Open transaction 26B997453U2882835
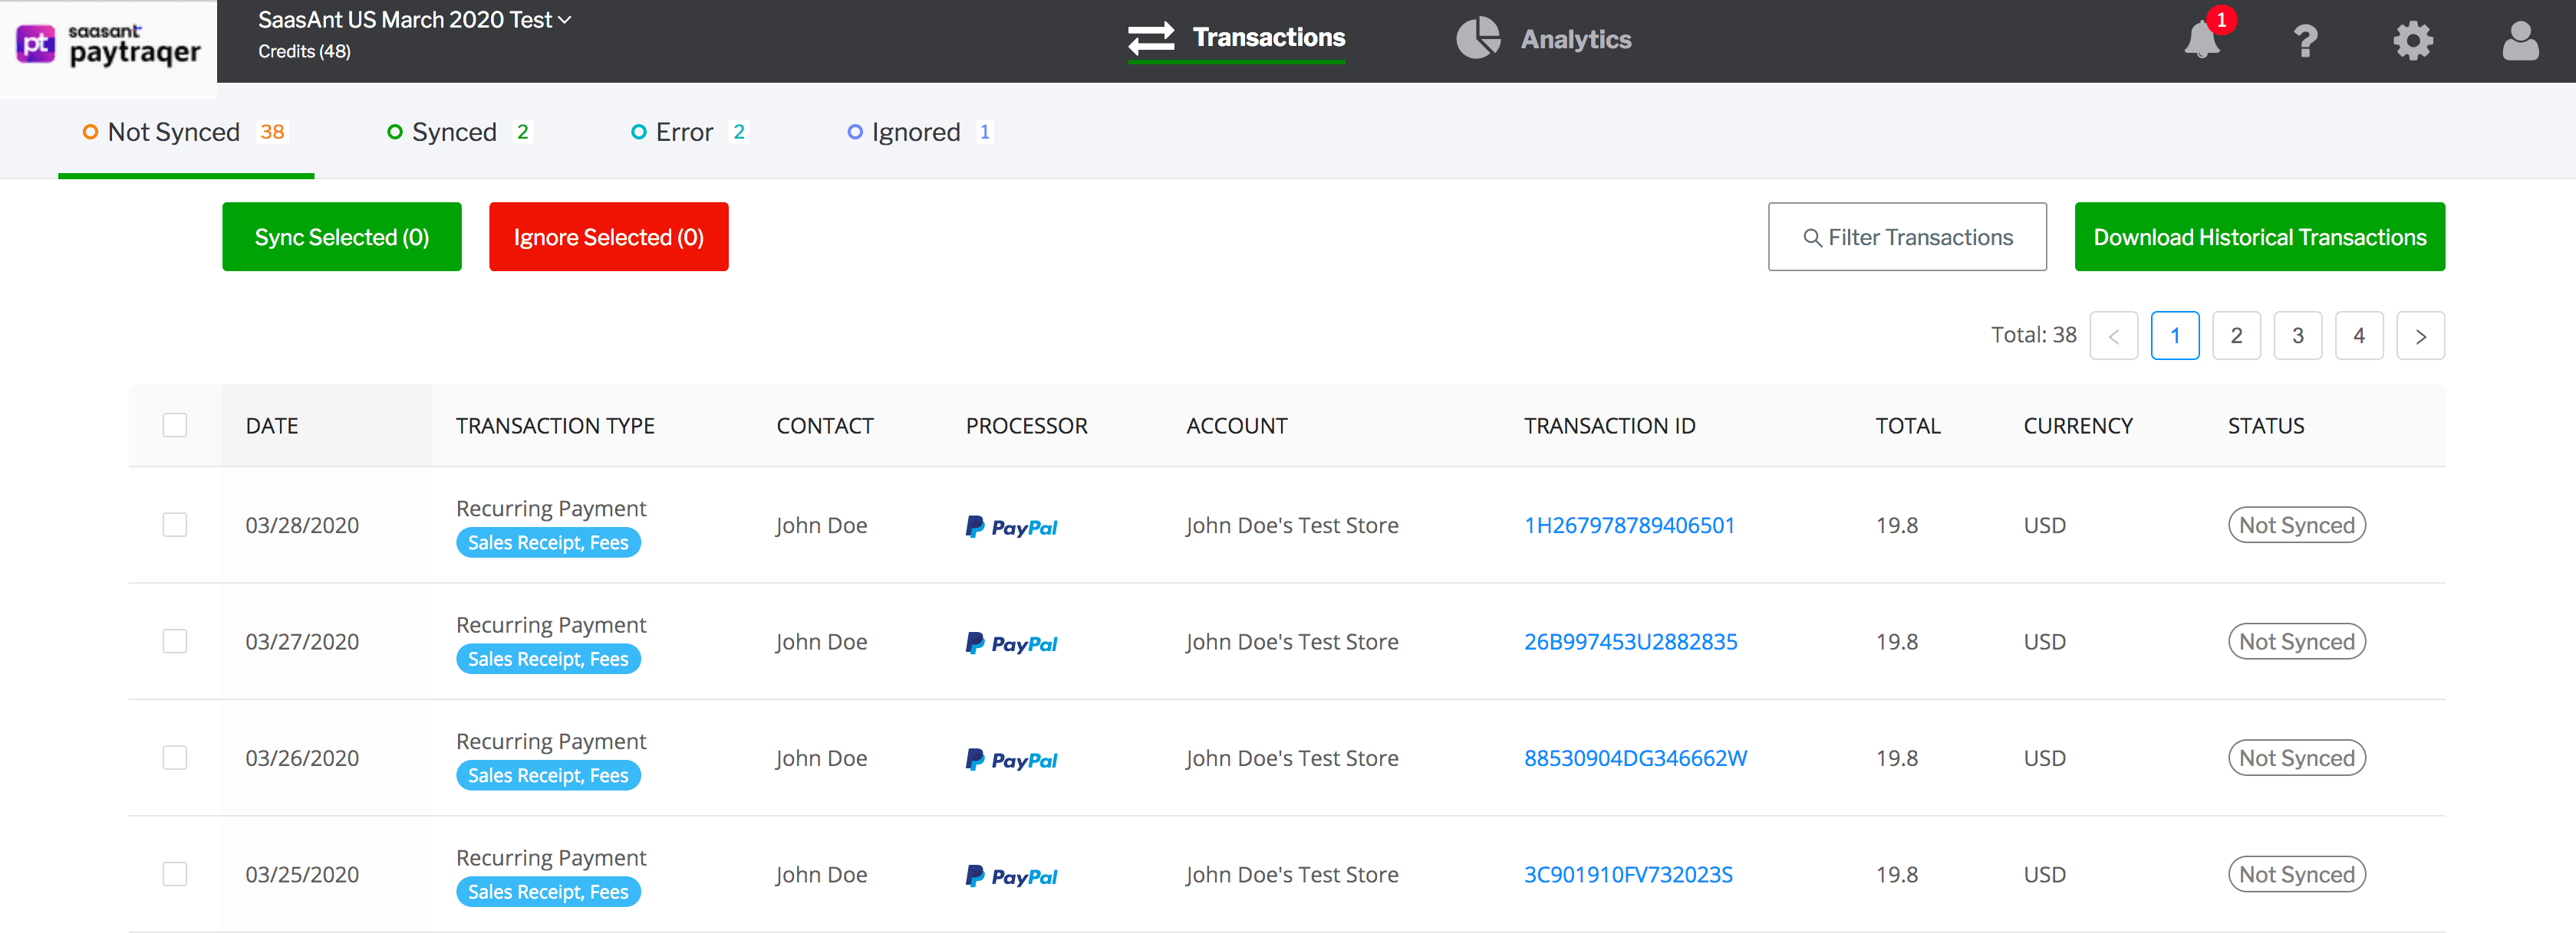 (1630, 641)
